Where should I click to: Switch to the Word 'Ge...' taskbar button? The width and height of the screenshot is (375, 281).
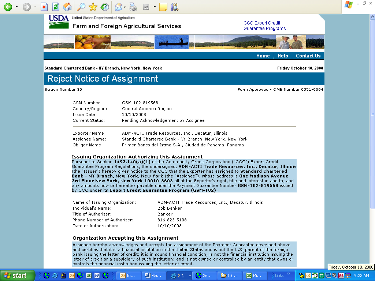[153, 276]
